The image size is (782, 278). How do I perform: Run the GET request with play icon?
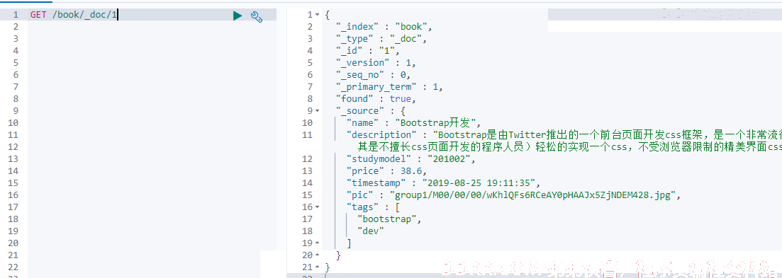[x=238, y=16]
